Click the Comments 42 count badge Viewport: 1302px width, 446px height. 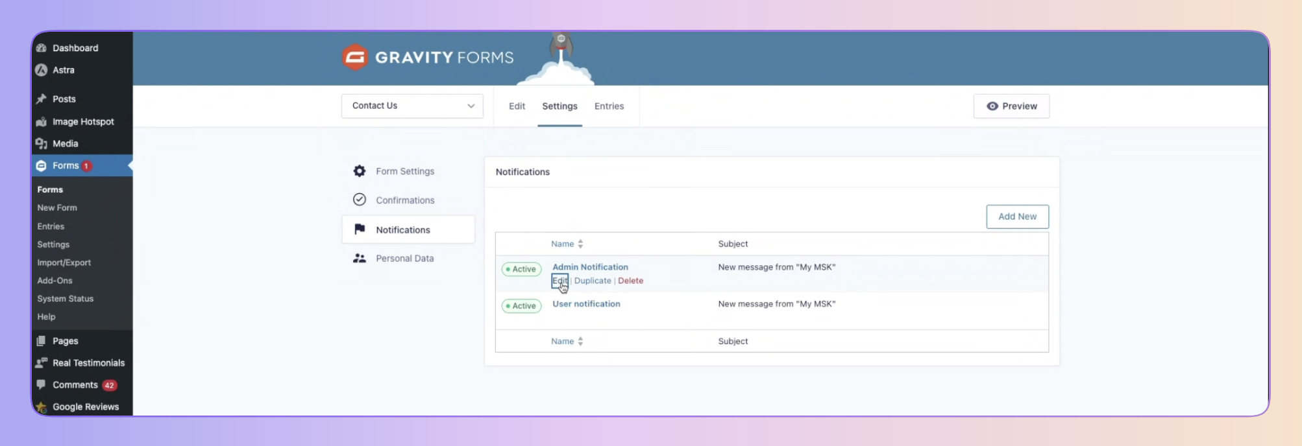pyautogui.click(x=110, y=385)
